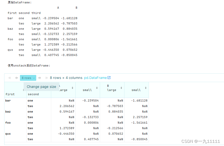
Task: Click the 'qux' row index in table
Action: tap(8, 134)
